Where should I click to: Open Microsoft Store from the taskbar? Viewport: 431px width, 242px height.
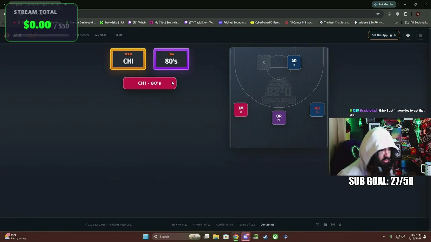click(226, 237)
